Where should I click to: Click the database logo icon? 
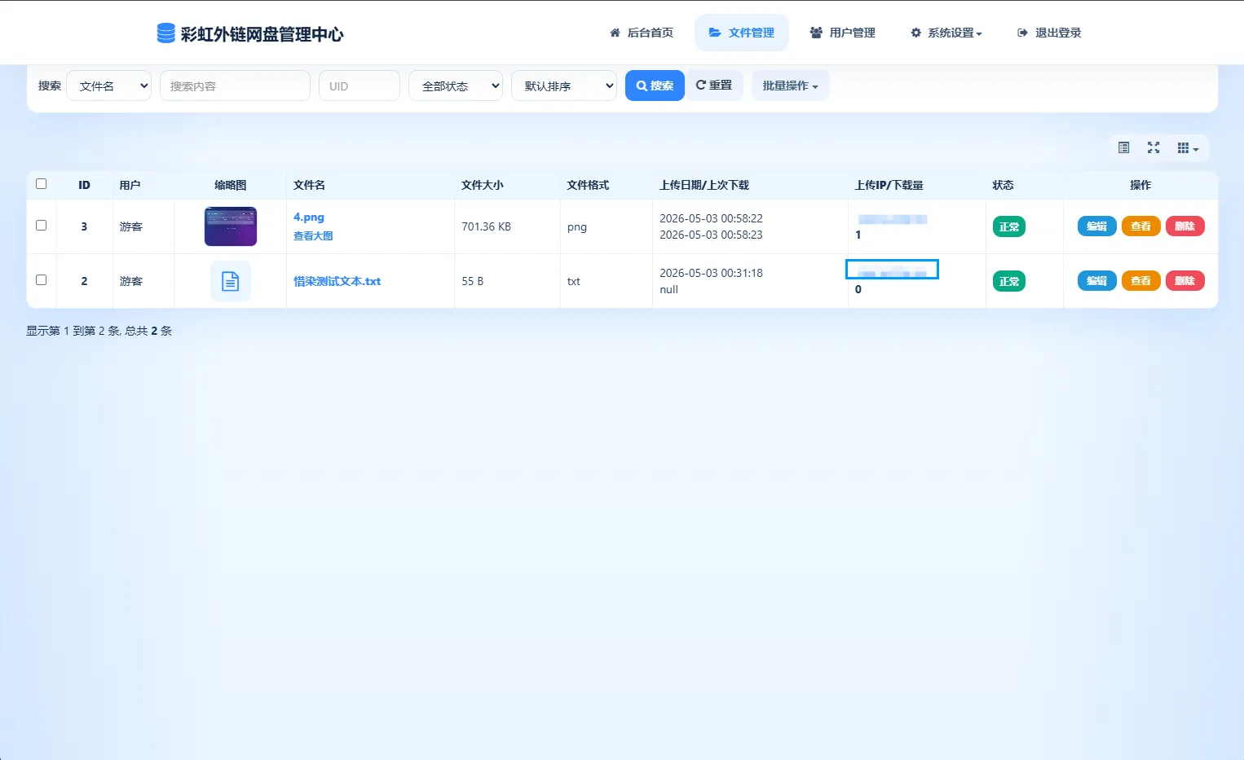(165, 33)
